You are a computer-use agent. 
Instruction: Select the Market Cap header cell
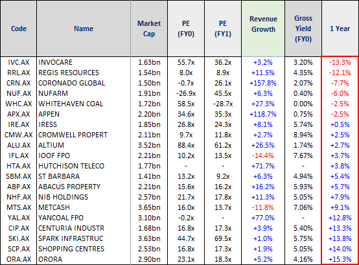[149, 29]
